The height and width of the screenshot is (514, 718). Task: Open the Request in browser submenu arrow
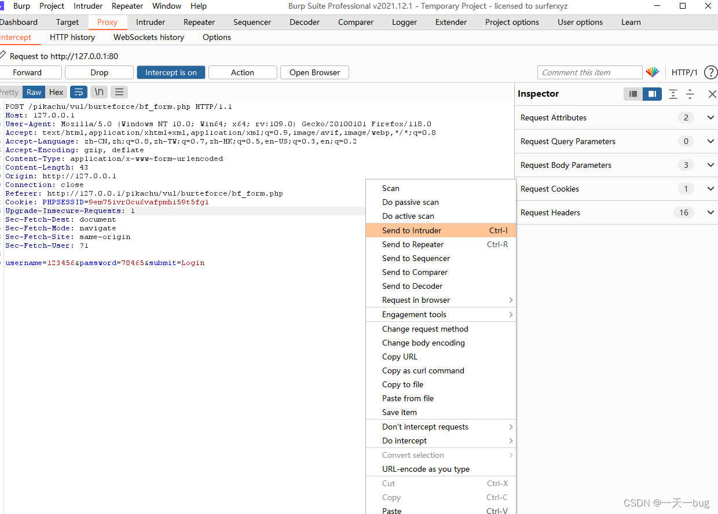pyautogui.click(x=511, y=300)
